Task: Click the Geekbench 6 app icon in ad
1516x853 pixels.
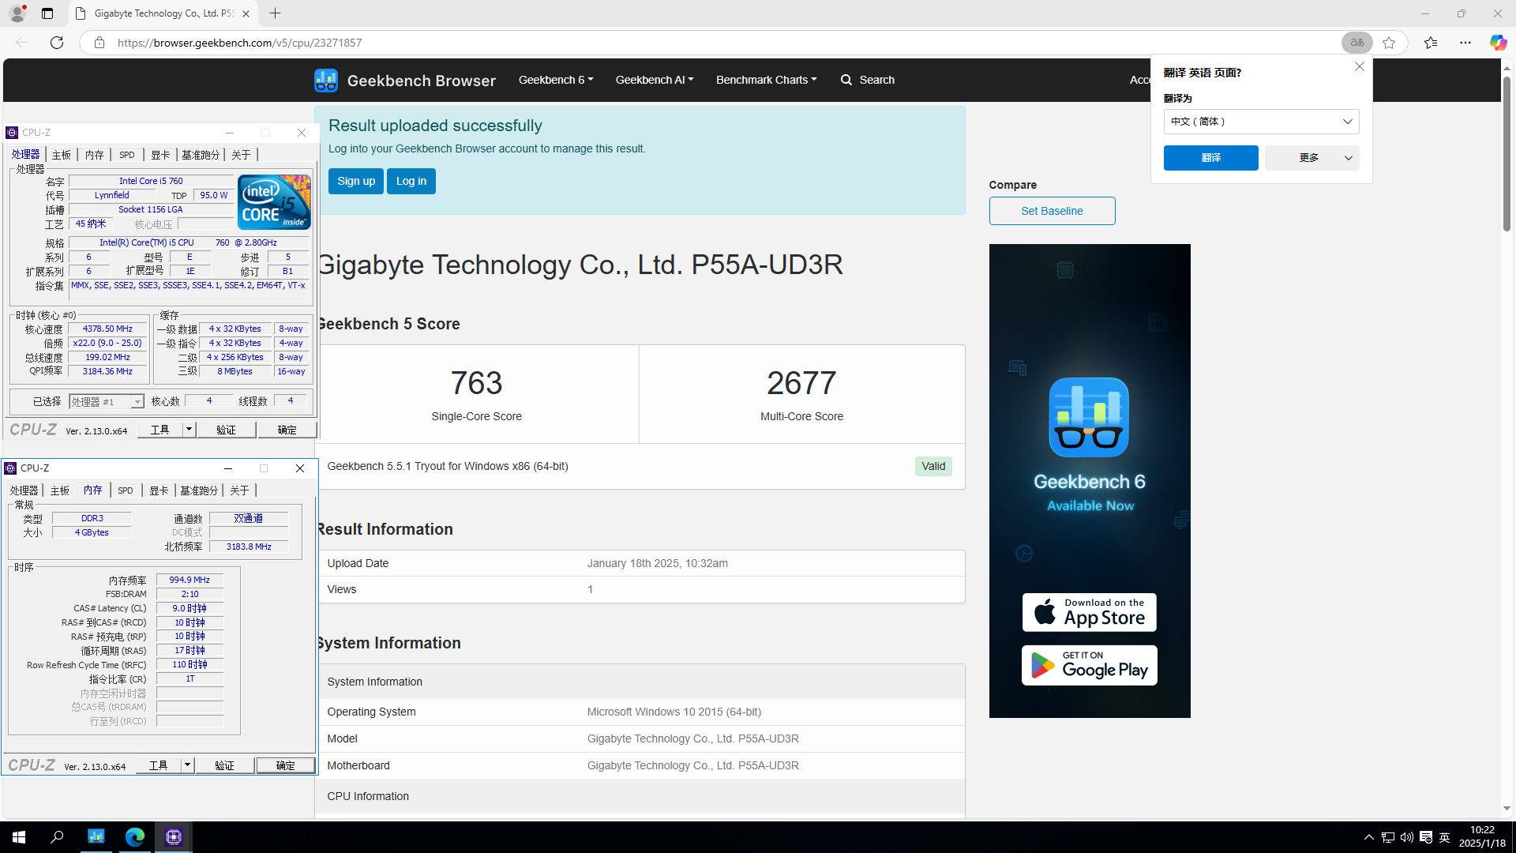Action: point(1089,417)
